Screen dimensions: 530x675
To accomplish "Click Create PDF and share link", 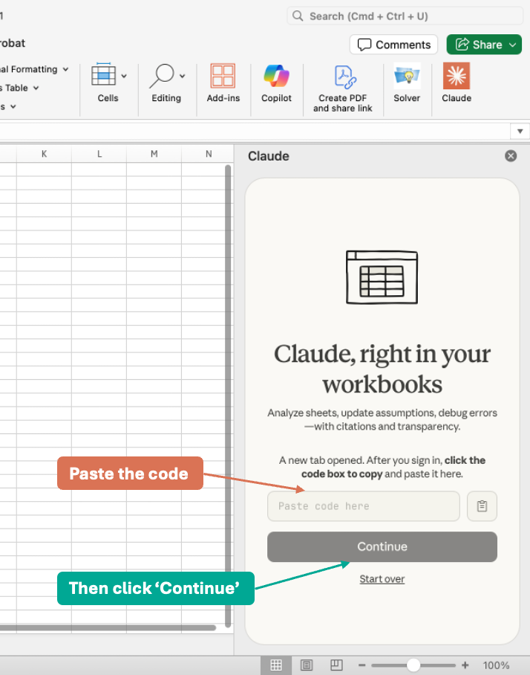I will 343,88.
